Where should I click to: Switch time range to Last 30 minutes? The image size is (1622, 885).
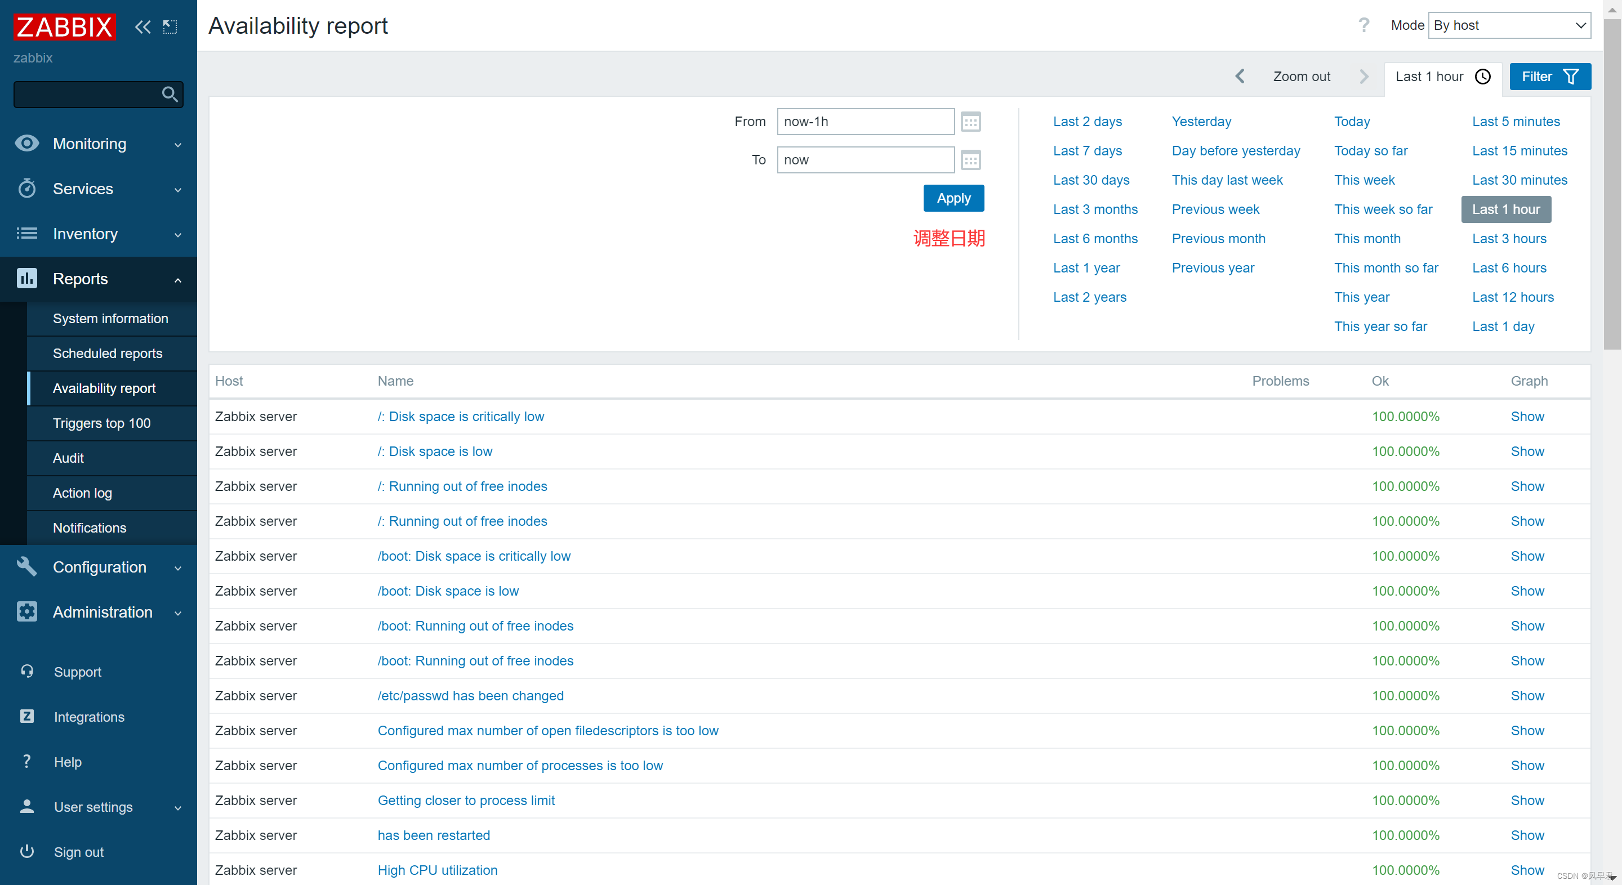pos(1519,180)
